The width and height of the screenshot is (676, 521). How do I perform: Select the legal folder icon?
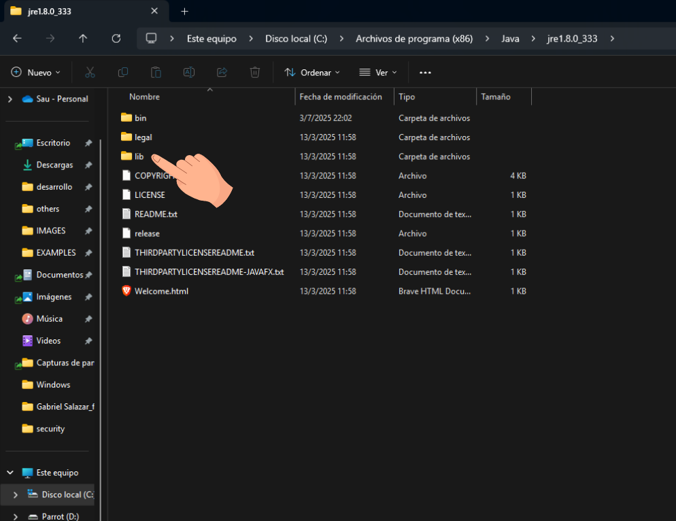click(126, 137)
